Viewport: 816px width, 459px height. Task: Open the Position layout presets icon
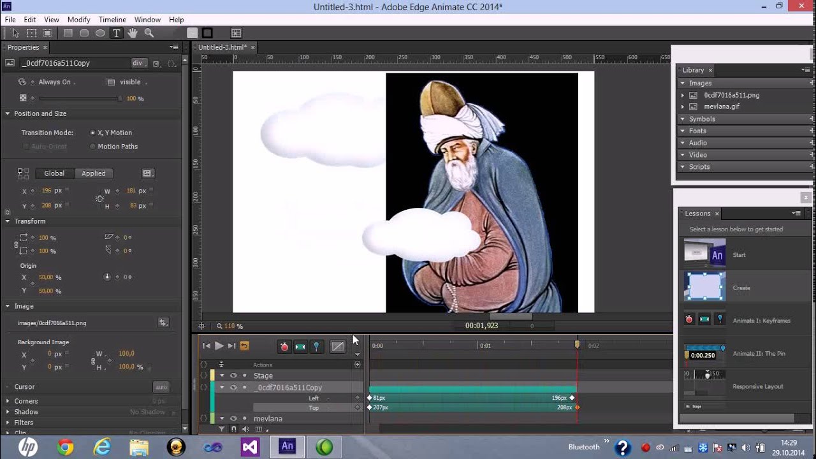(147, 173)
